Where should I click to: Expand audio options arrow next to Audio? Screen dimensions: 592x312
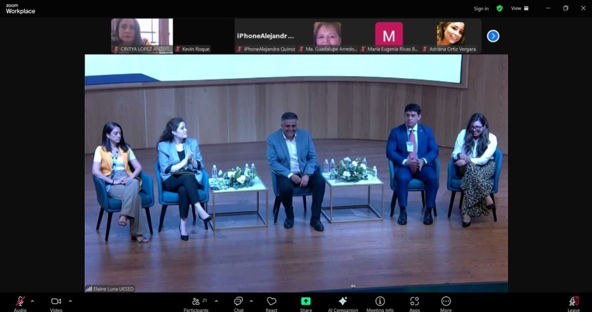(32, 301)
